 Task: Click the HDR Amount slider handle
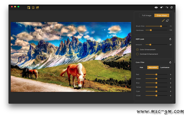pyautogui.click(x=150, y=45)
